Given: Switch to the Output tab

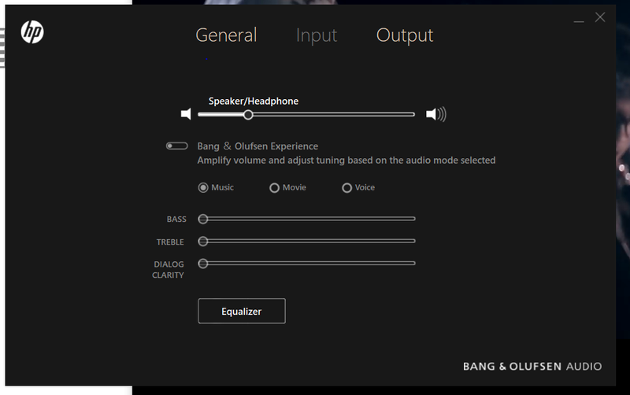Looking at the screenshot, I should coord(405,35).
